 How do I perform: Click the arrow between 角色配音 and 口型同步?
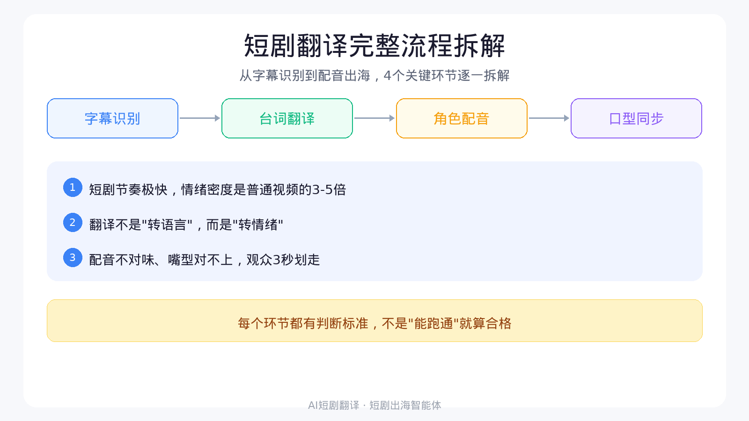point(549,118)
